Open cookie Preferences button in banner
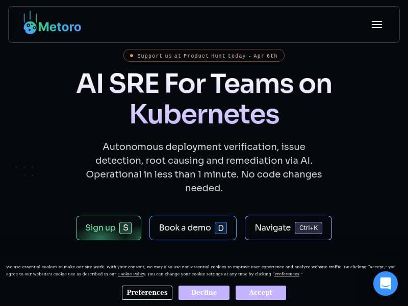408x306 pixels. pos(147,293)
